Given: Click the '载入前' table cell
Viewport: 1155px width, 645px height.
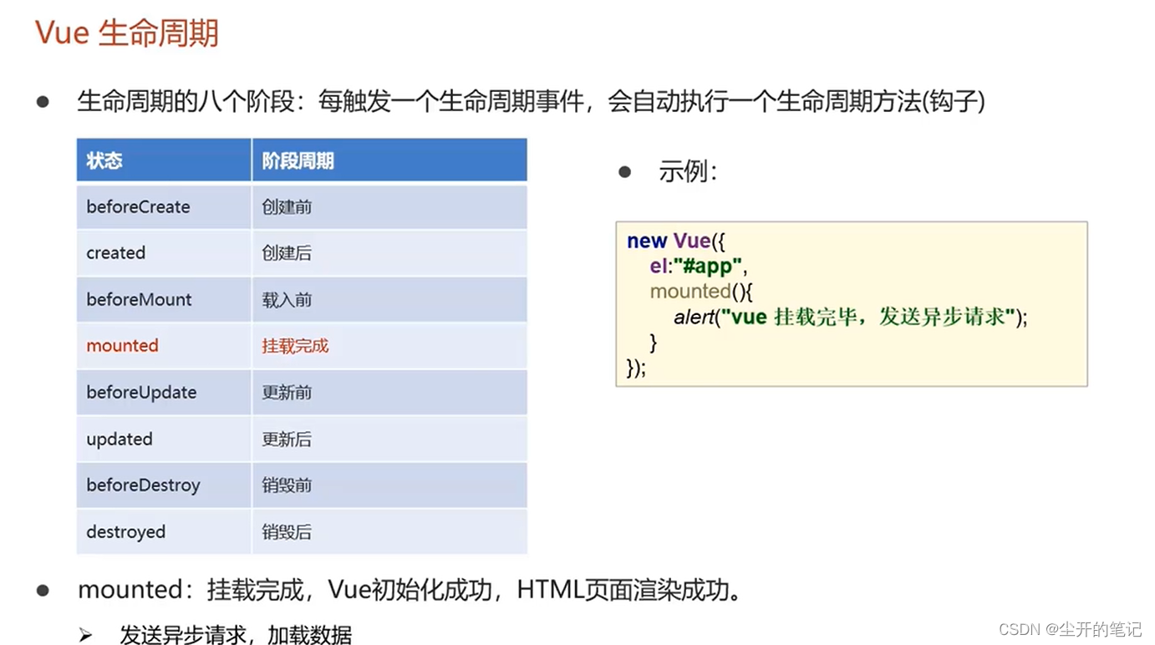Looking at the screenshot, I should coord(389,300).
